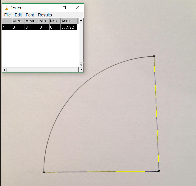
Task: Close the Results window
Action: (77, 8)
